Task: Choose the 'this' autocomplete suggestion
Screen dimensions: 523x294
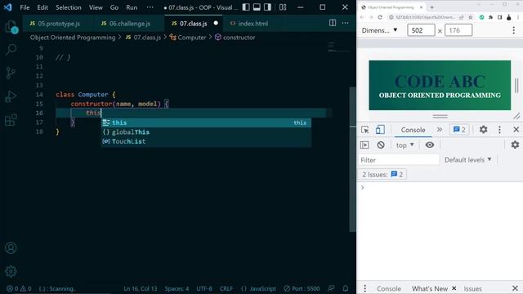Action: point(206,122)
